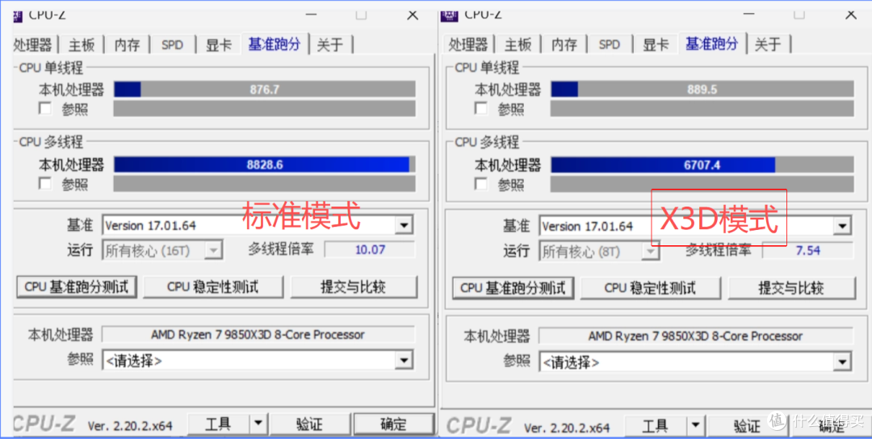Open 关于 tab in left CPU-Z window
The width and height of the screenshot is (872, 439).
click(x=330, y=44)
